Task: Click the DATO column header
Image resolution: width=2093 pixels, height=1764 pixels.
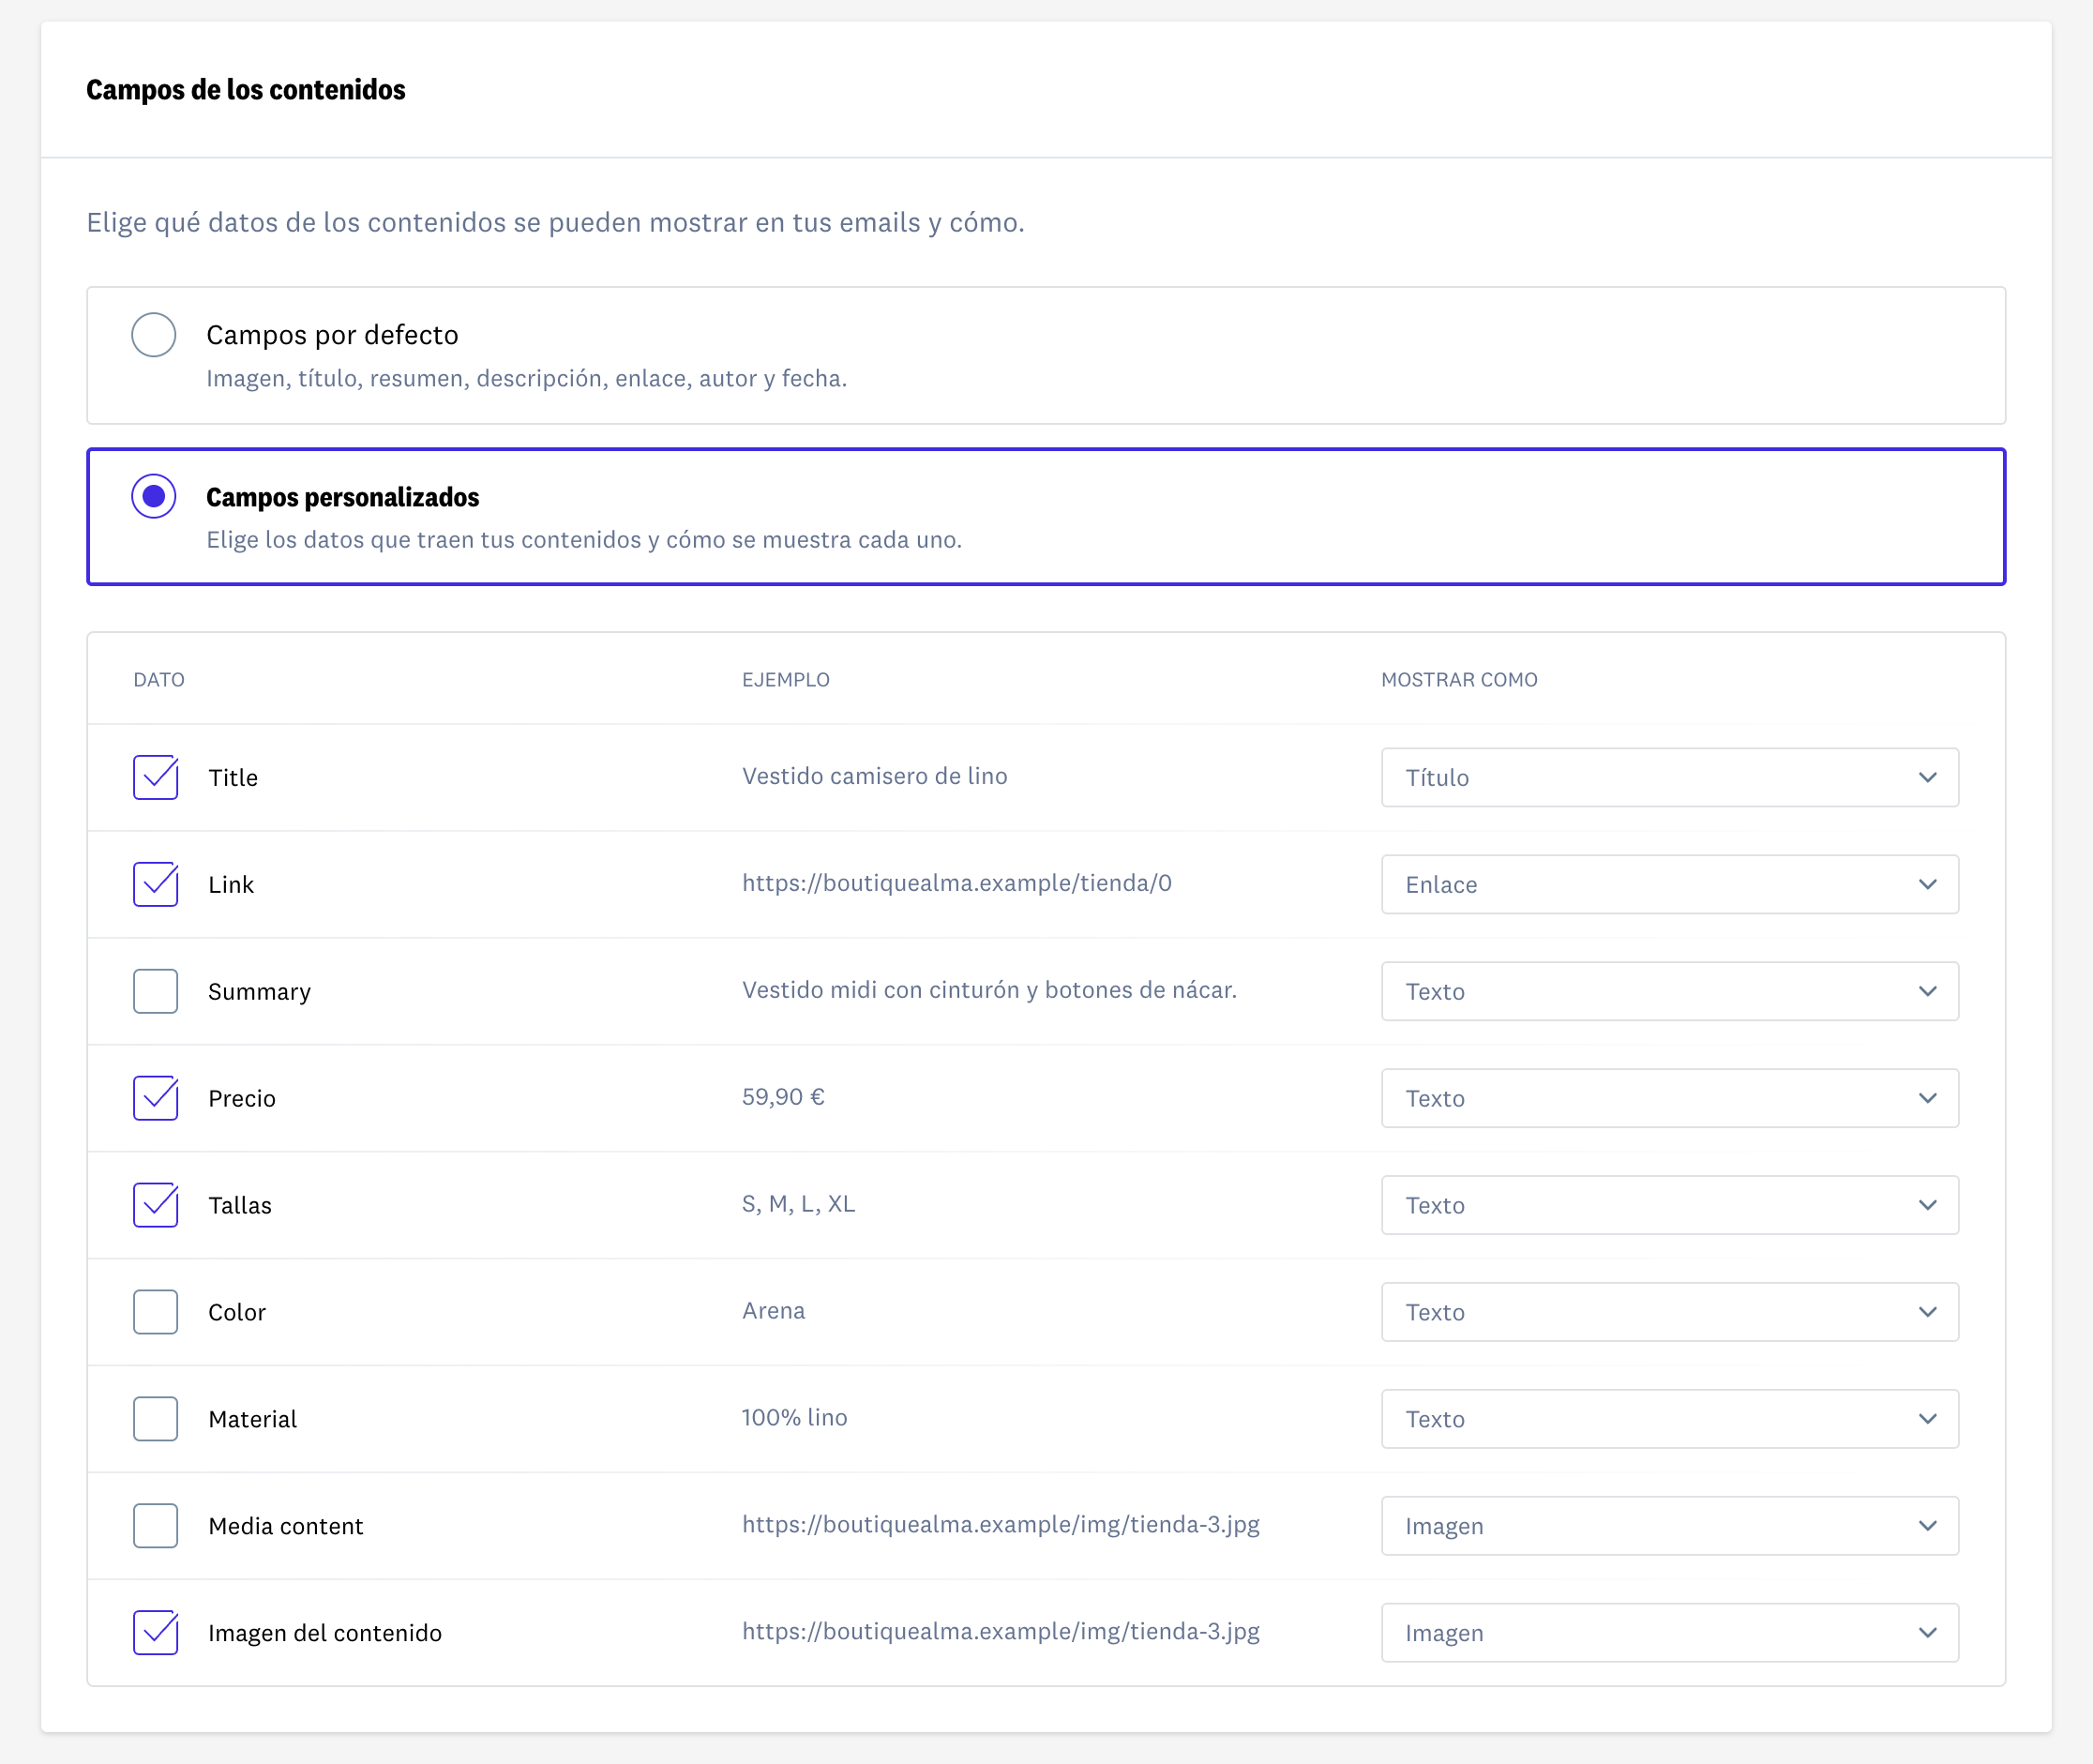Action: 159,679
